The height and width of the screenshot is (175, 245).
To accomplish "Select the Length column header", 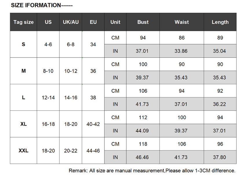I will click(x=220, y=22).
